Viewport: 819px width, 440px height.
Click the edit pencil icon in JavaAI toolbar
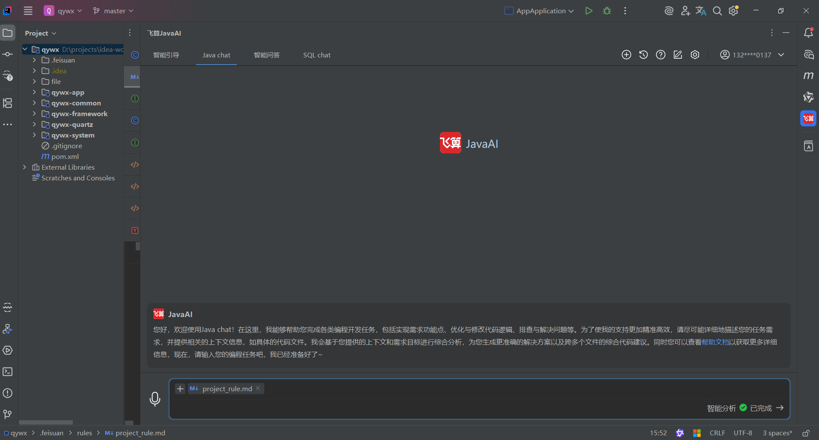[678, 55]
